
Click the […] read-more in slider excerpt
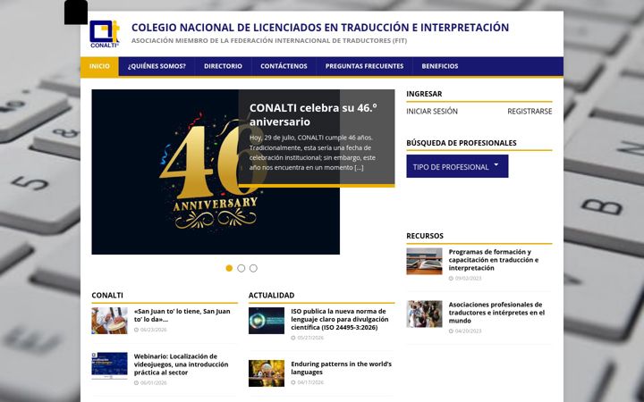tap(359, 167)
